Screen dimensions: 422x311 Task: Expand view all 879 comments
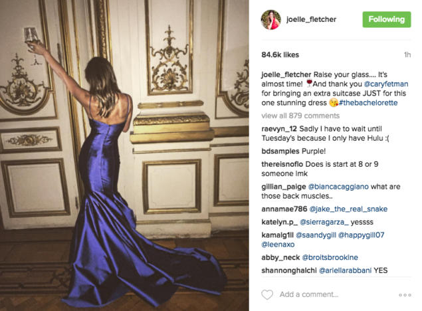point(300,116)
